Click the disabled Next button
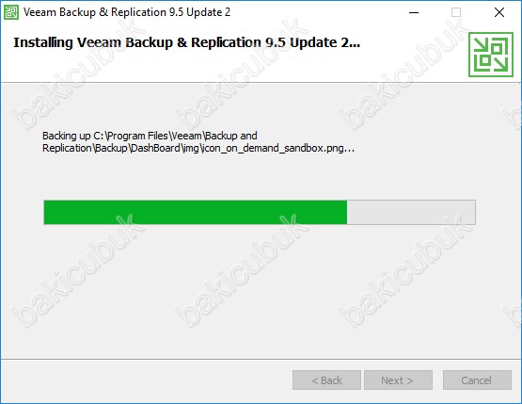 click(398, 380)
